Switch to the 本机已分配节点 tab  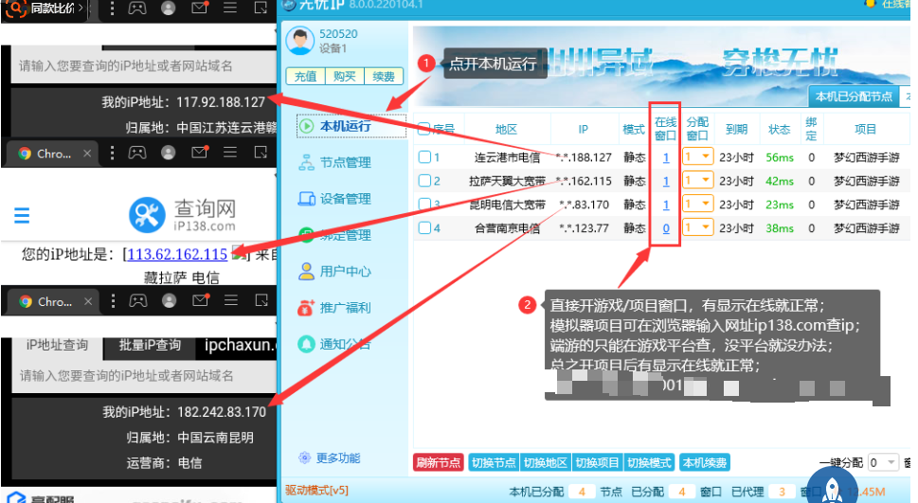[853, 96]
